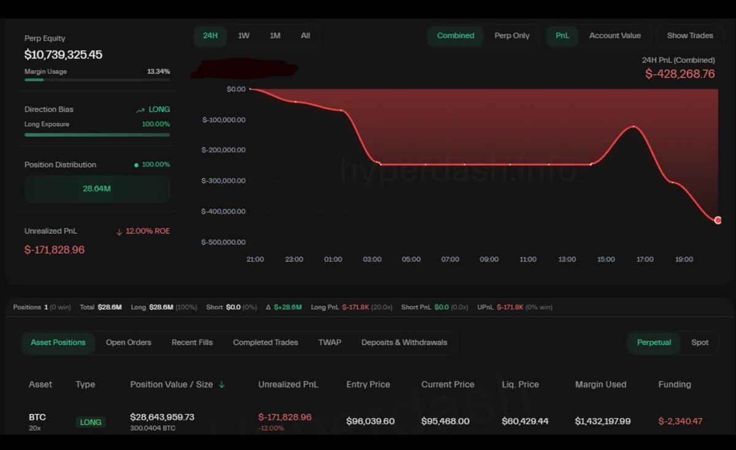Open the Open Orders tab
Viewport: 736px width, 450px height.
coord(129,343)
